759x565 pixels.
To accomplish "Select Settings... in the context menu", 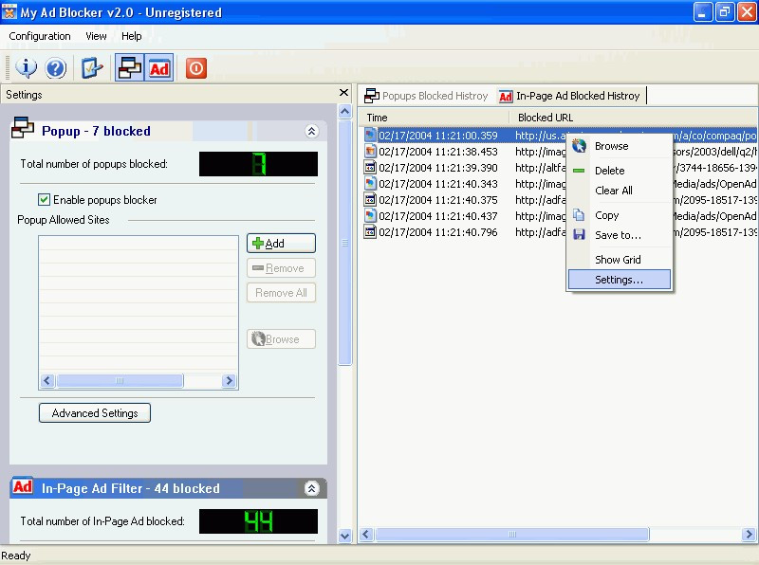I will tap(620, 280).
